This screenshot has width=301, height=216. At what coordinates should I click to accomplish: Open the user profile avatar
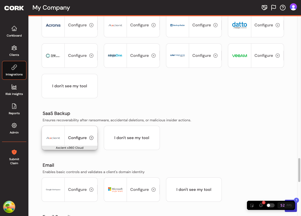(293, 7)
